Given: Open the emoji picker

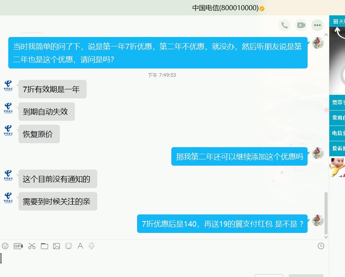Looking at the screenshot, I should pos(5,246).
